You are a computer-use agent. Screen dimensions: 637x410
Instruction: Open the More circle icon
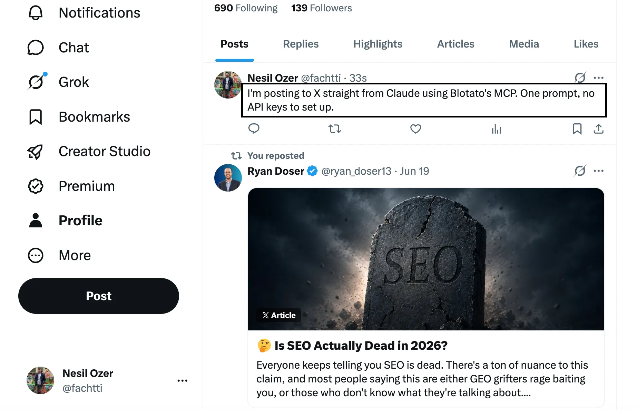pyautogui.click(x=36, y=255)
